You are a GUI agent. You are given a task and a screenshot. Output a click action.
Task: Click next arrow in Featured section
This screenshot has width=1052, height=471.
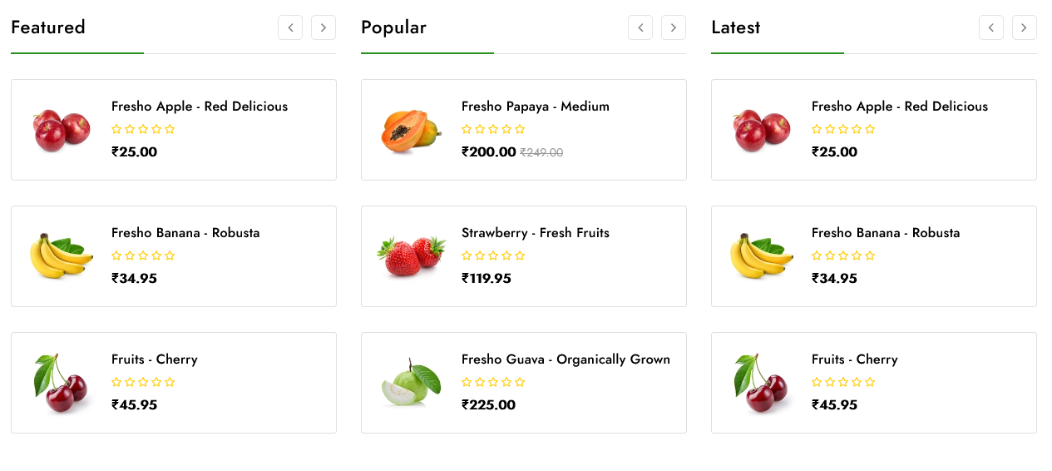click(x=324, y=27)
